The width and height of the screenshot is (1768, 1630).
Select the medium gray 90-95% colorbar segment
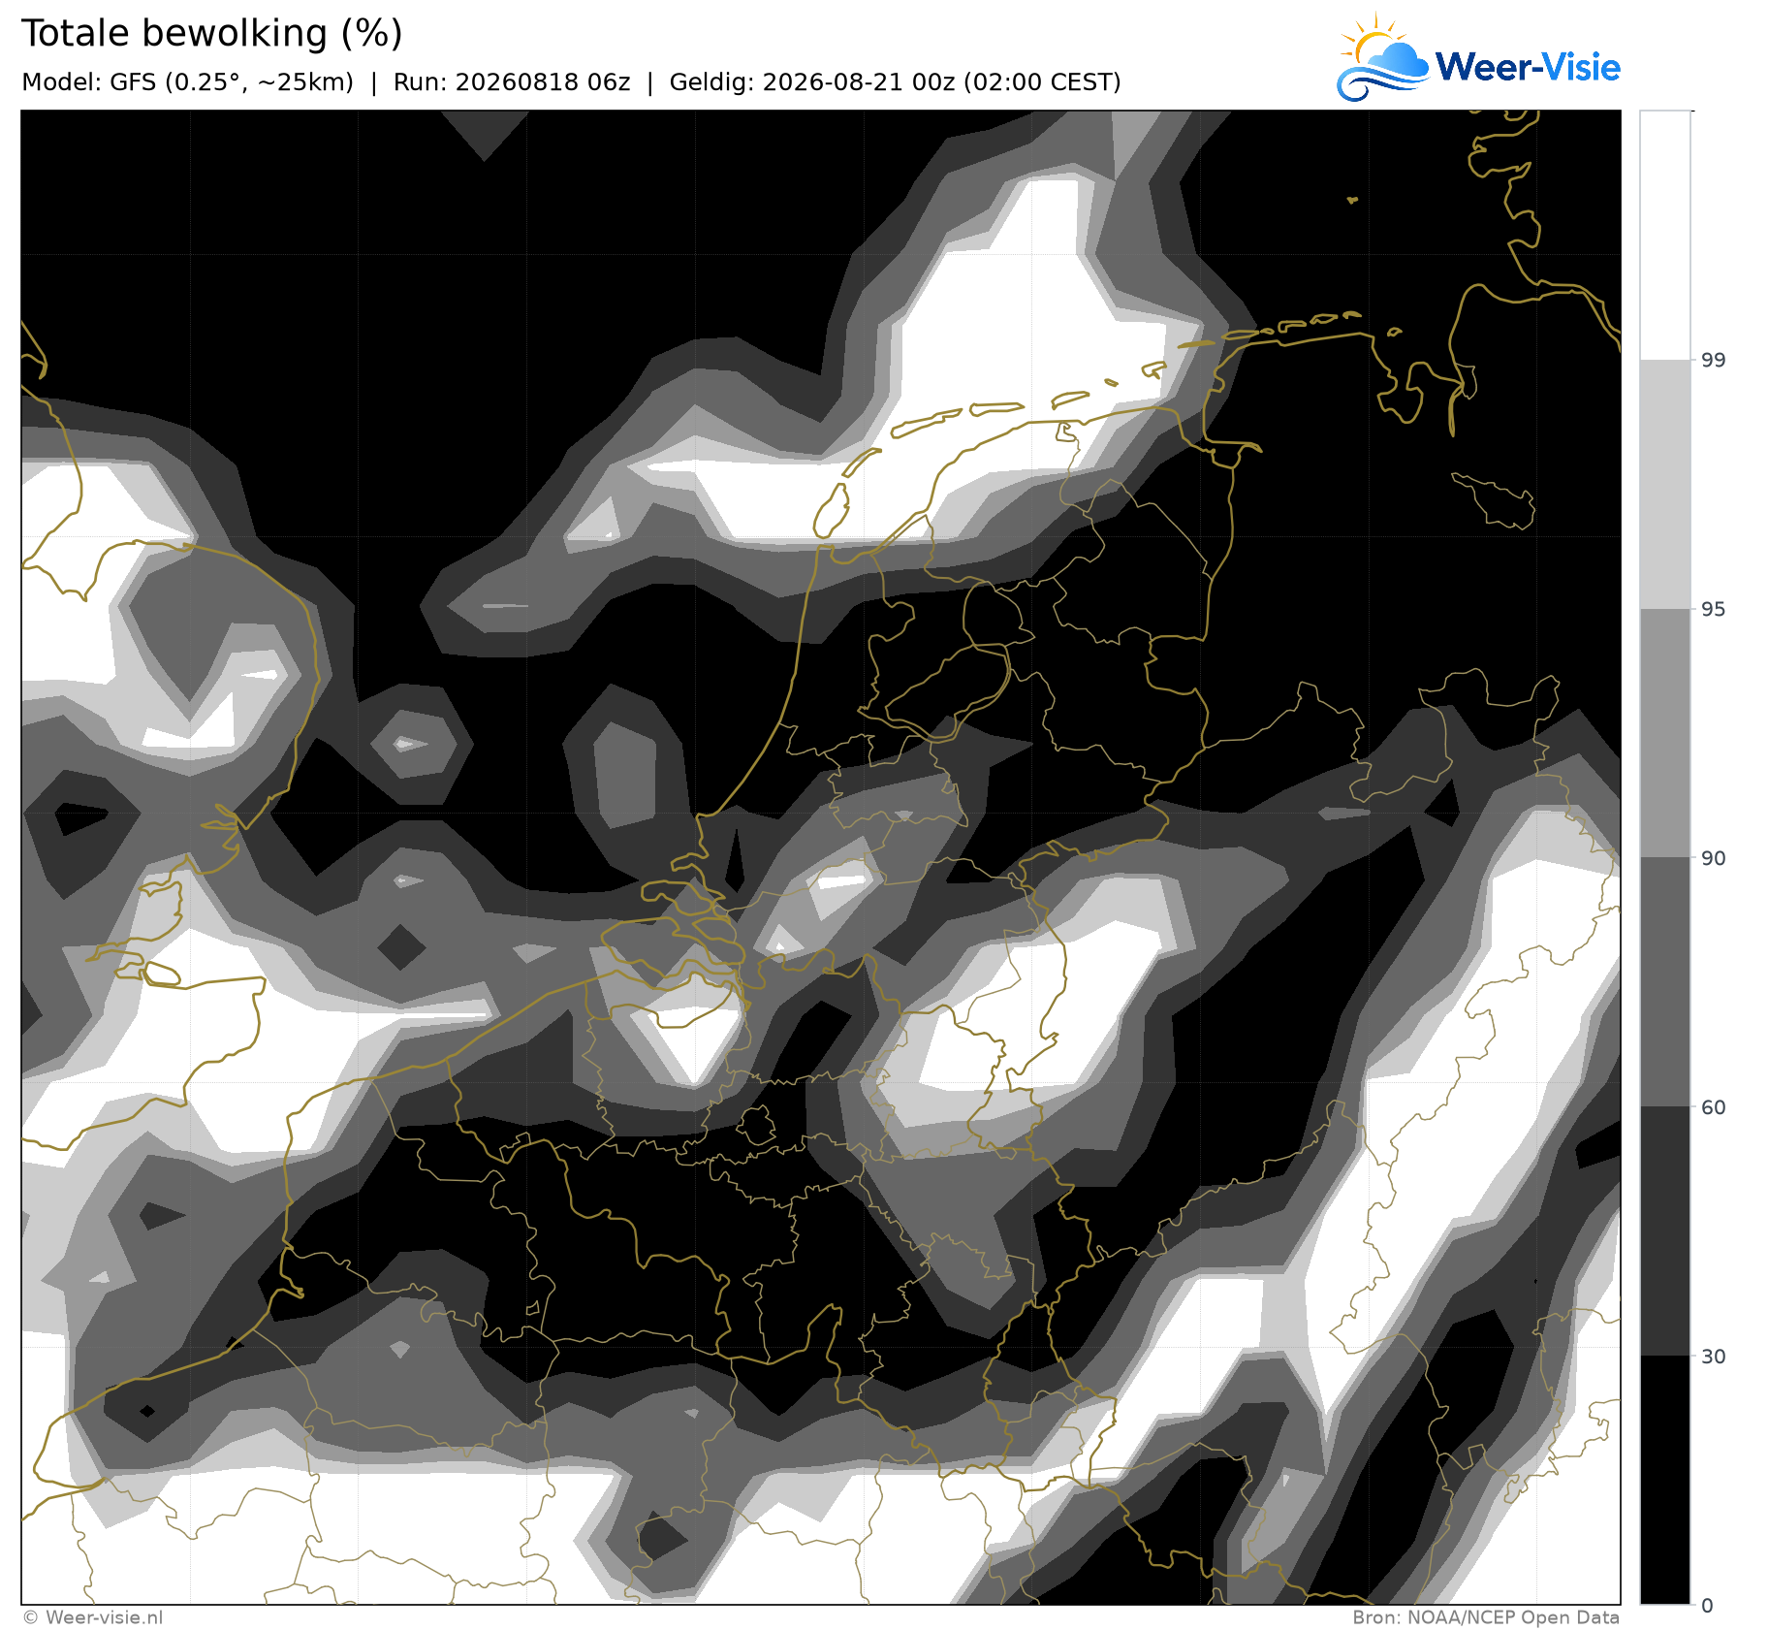tap(1665, 733)
